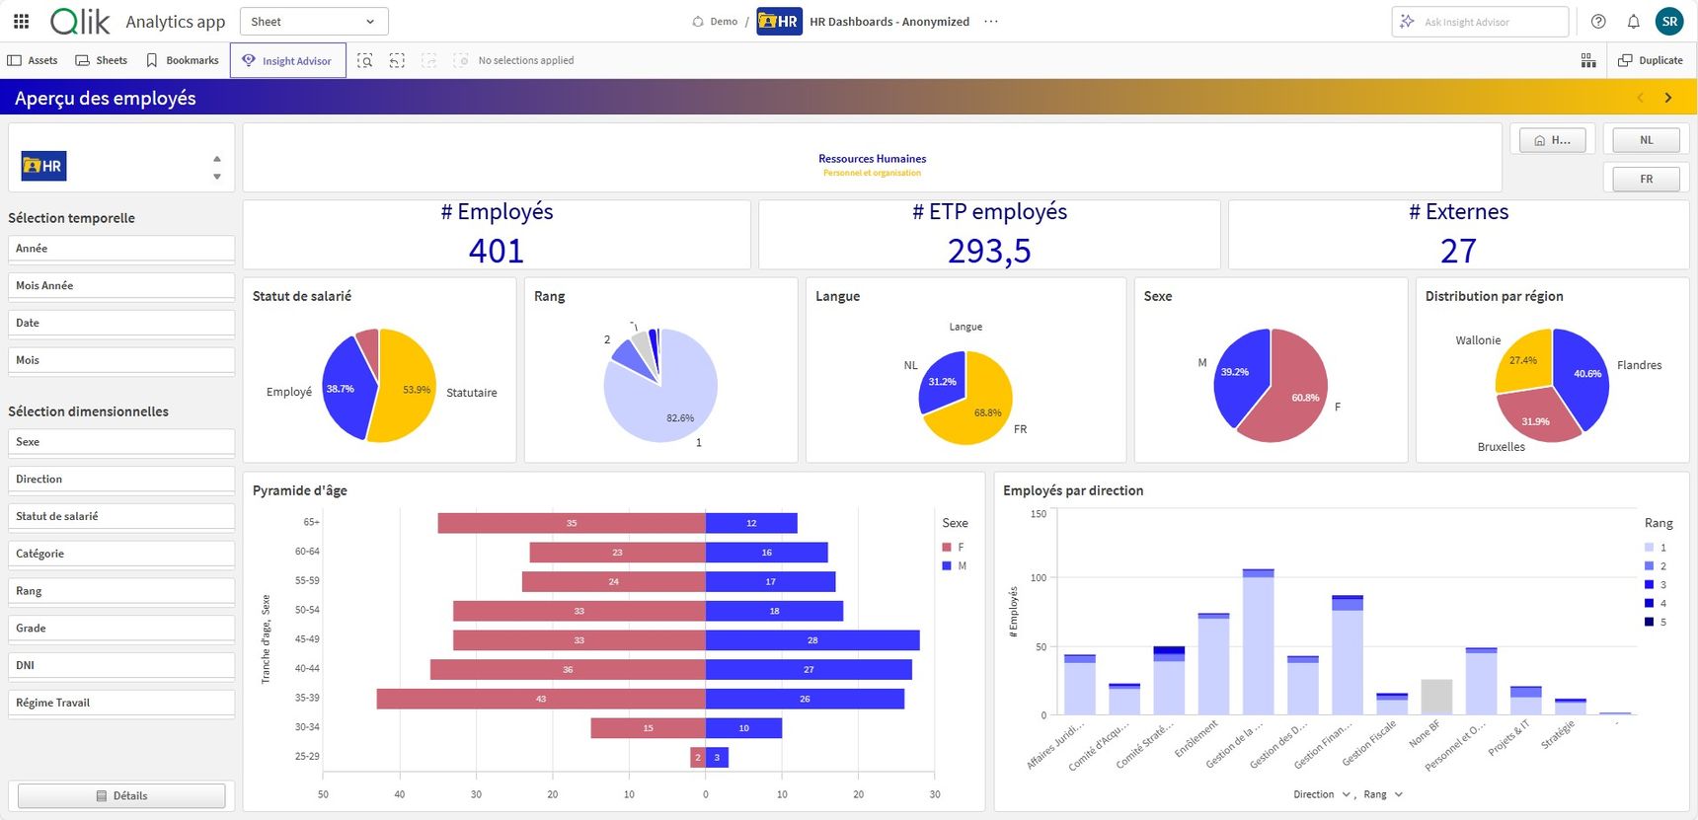
Task: Switch language with the NL button
Action: click(1646, 140)
